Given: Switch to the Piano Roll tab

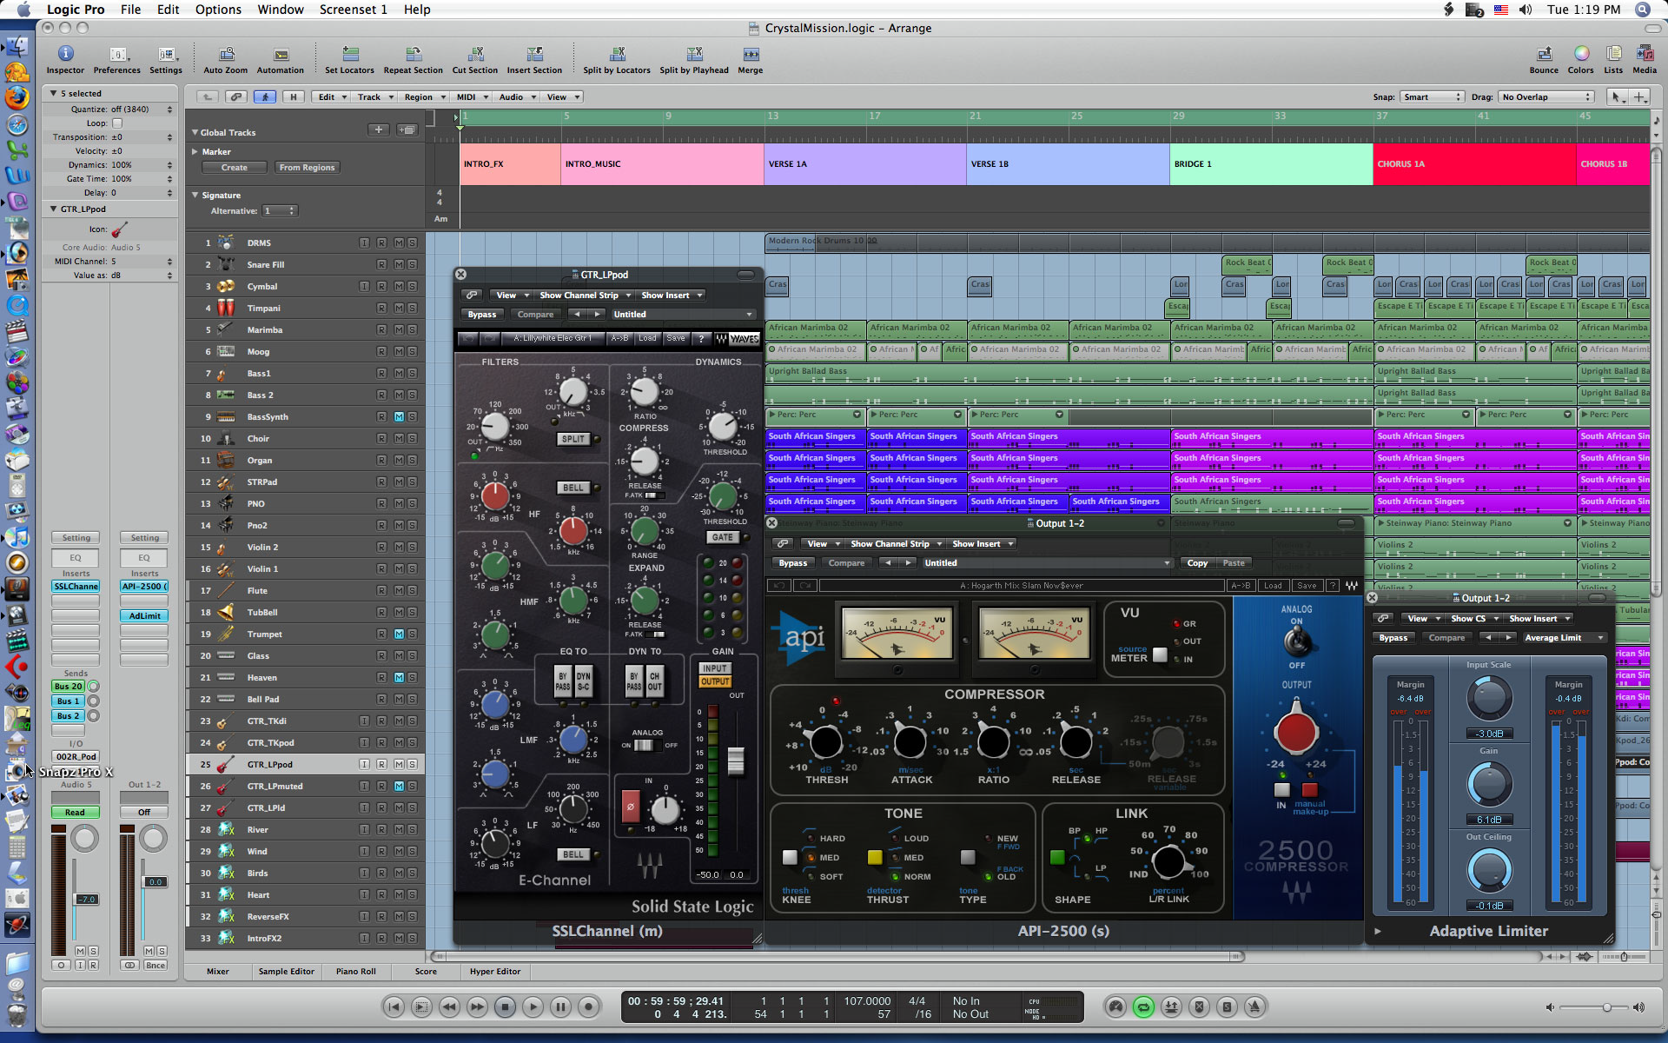Looking at the screenshot, I should 355,972.
